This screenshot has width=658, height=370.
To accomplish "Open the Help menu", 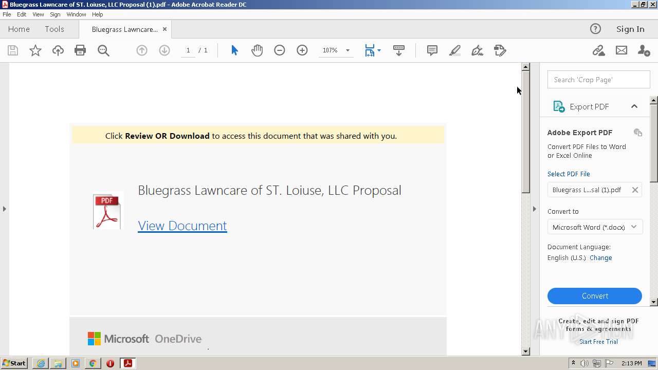I will click(98, 14).
